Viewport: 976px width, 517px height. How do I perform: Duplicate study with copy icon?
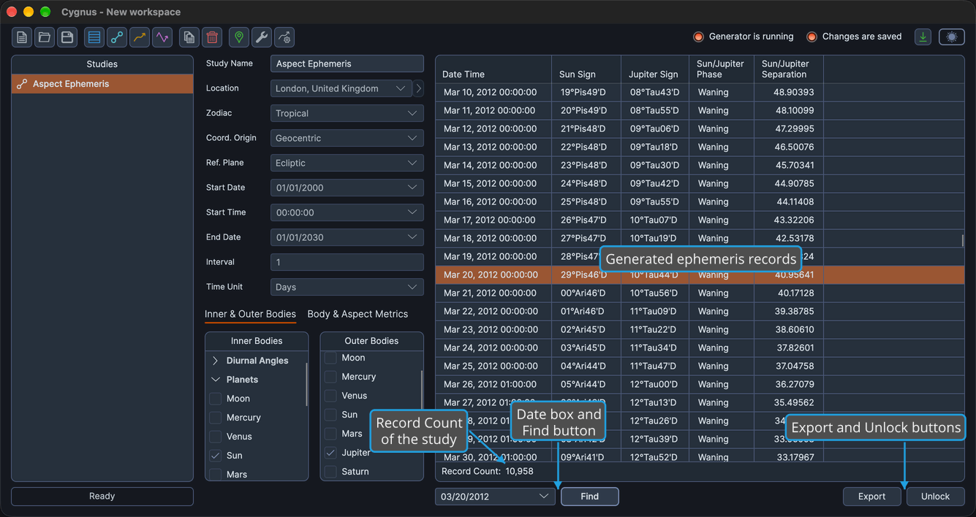point(189,37)
